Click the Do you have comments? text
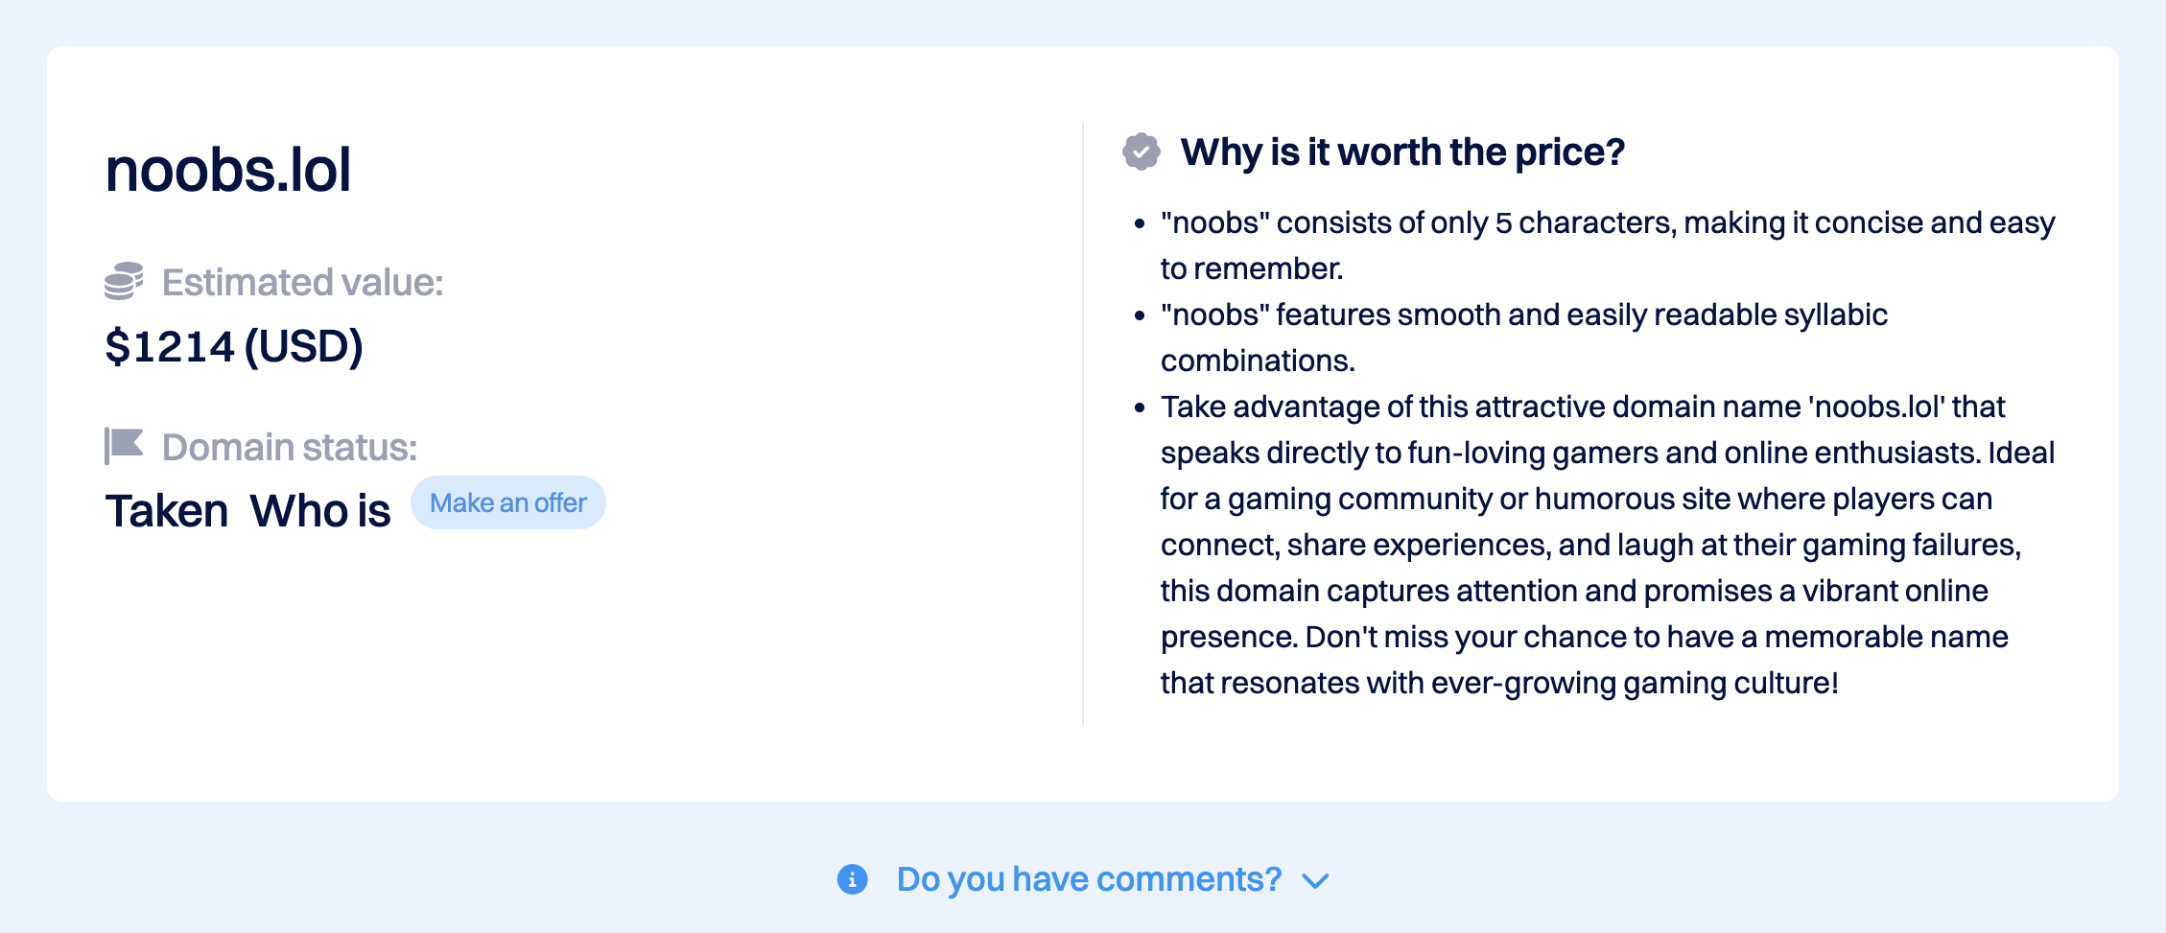The width and height of the screenshot is (2166, 933). [x=1089, y=878]
